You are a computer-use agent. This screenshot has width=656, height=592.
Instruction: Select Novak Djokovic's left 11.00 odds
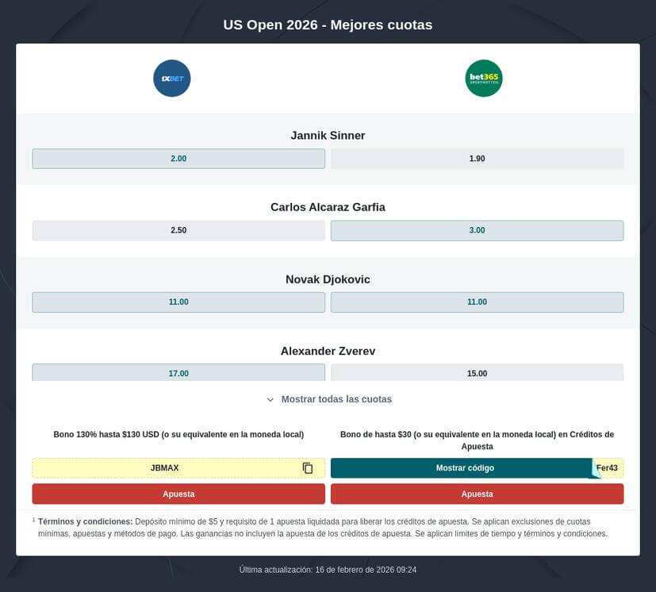178,302
